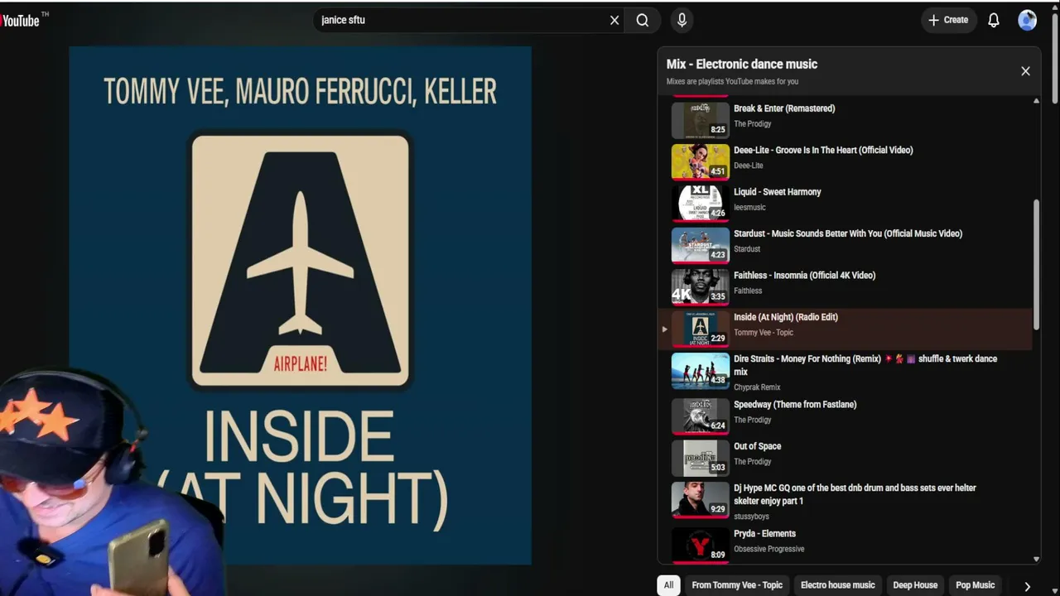Open Pryda - Elements thumbnail

pyautogui.click(x=700, y=546)
